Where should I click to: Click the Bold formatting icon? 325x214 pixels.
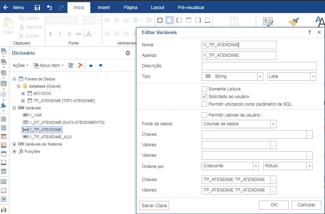[x=50, y=34]
